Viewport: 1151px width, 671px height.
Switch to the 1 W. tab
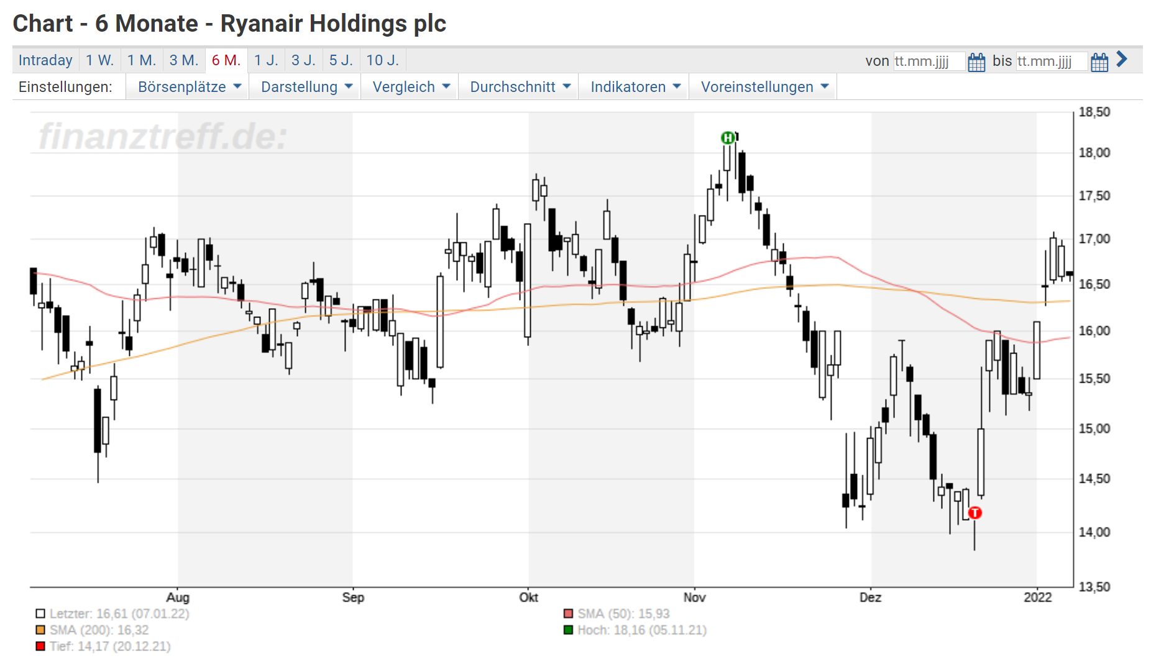[100, 60]
